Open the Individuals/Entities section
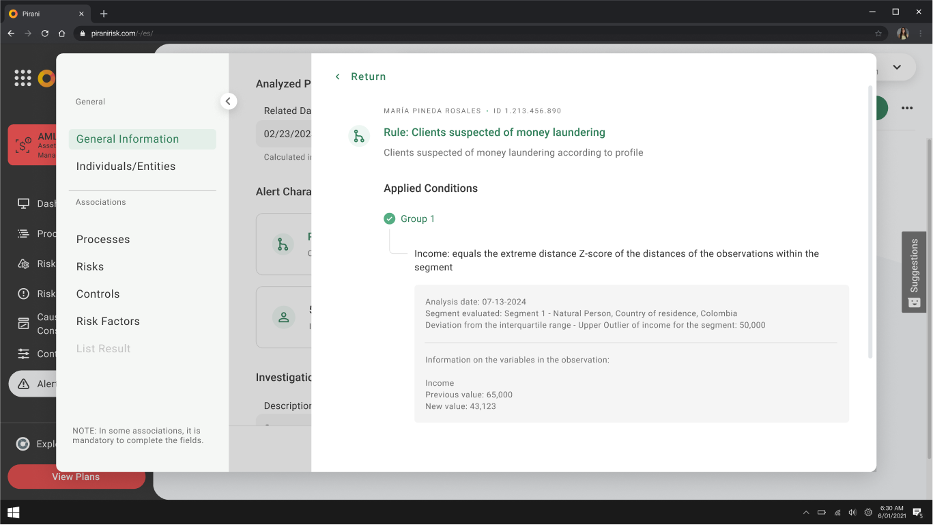Viewport: 933px width, 525px height. (x=126, y=167)
